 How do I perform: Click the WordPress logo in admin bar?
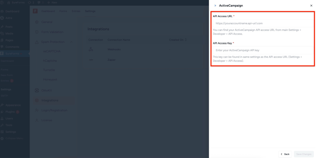pos(2,2)
